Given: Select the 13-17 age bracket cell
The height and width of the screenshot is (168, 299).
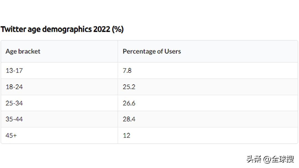Looking at the screenshot, I should (14, 70).
